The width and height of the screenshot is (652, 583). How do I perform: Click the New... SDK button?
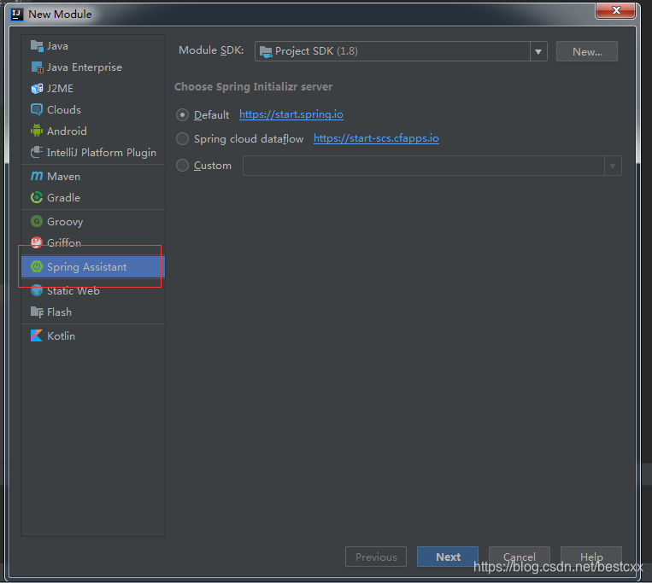[587, 51]
